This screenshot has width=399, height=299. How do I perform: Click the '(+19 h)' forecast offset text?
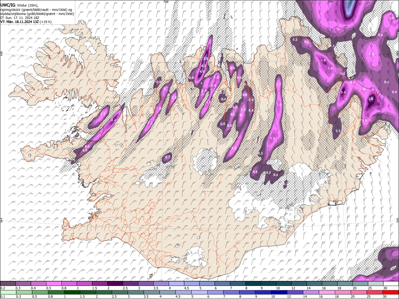46,22
